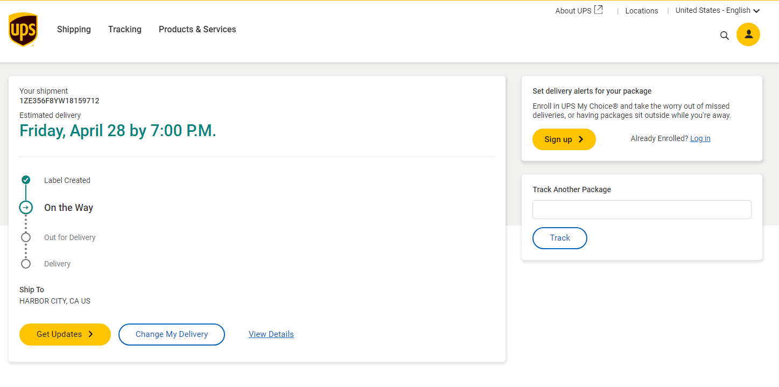
Task: Open the Products & Services menu
Action: point(197,30)
